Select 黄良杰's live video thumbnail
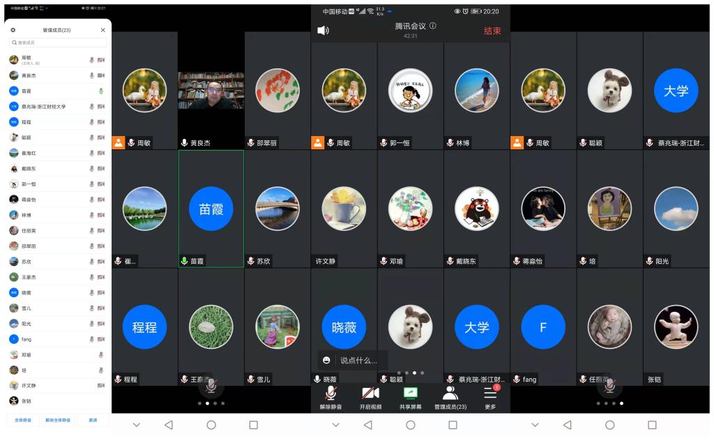714x441 pixels. [x=211, y=91]
